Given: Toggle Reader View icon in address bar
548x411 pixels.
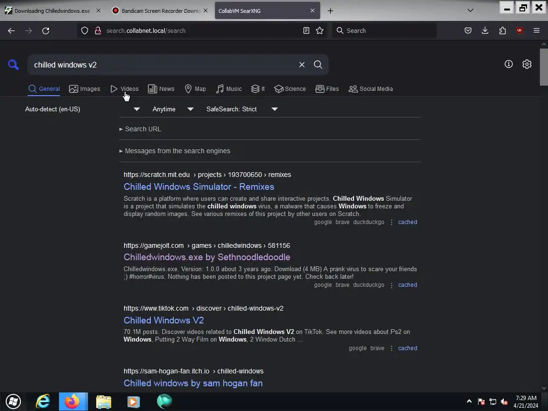Looking at the screenshot, I should 306,31.
